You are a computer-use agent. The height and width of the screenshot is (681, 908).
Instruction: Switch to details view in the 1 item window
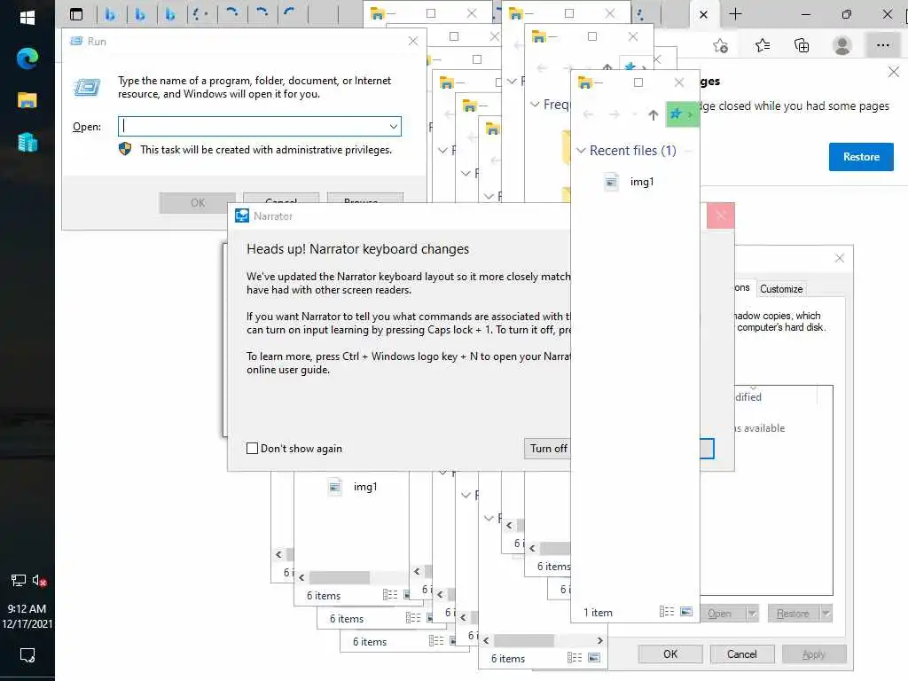(667, 612)
